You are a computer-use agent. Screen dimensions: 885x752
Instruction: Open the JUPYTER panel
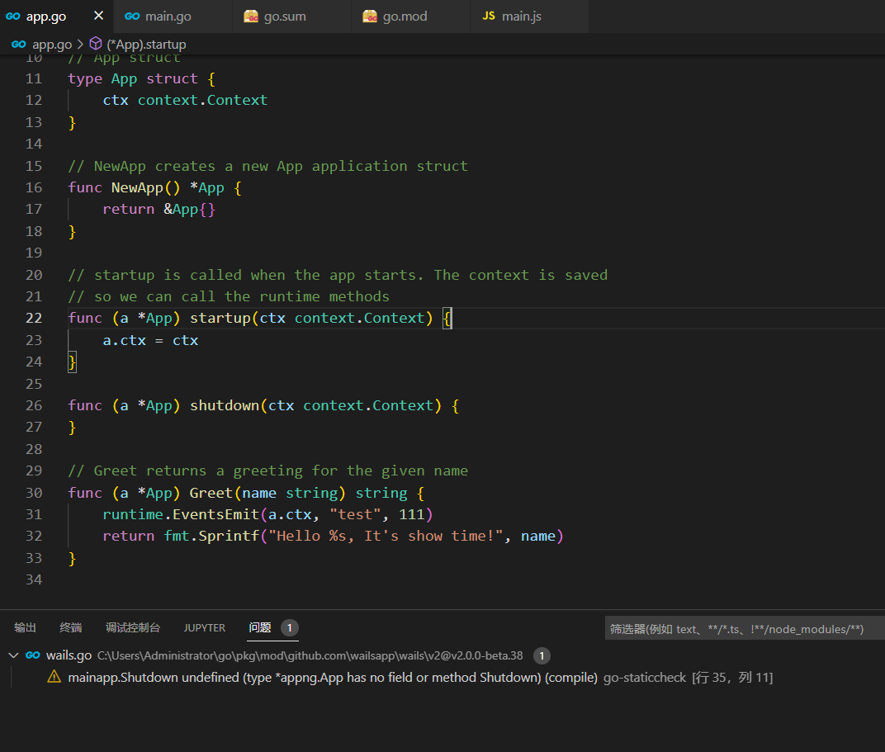204,627
